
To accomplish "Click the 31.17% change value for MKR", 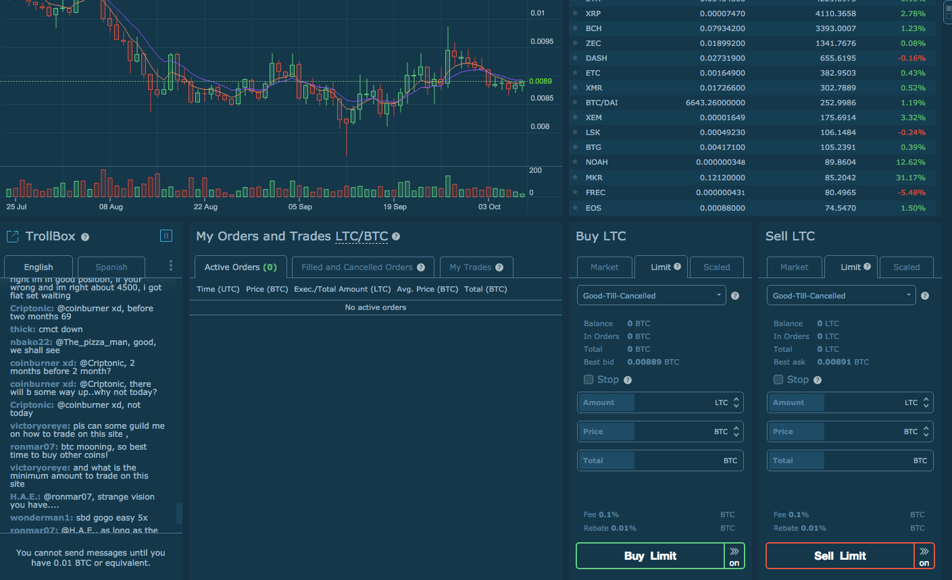I will 911,178.
